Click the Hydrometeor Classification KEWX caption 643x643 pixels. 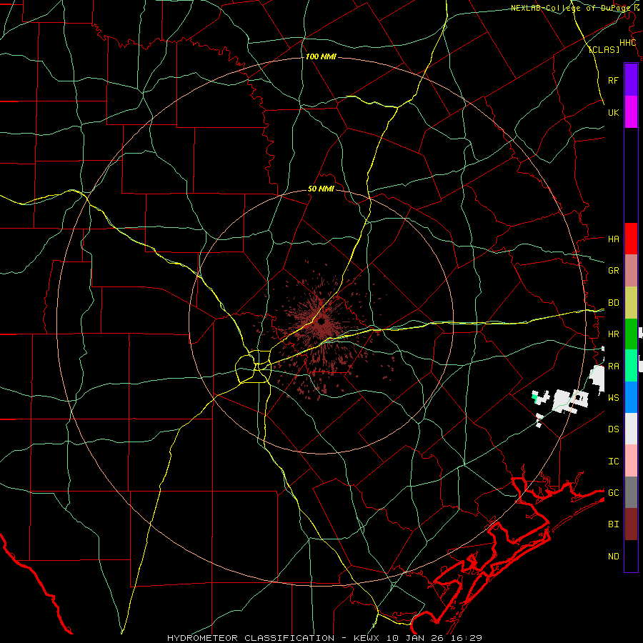pyautogui.click(x=324, y=638)
